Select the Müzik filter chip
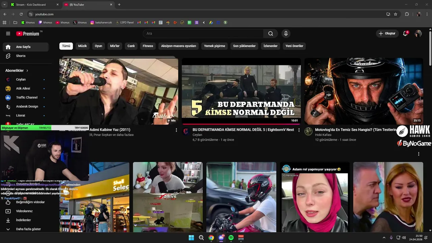The width and height of the screenshot is (432, 243). (x=82, y=46)
